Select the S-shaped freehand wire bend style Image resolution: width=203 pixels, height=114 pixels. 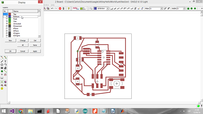point(135,8)
